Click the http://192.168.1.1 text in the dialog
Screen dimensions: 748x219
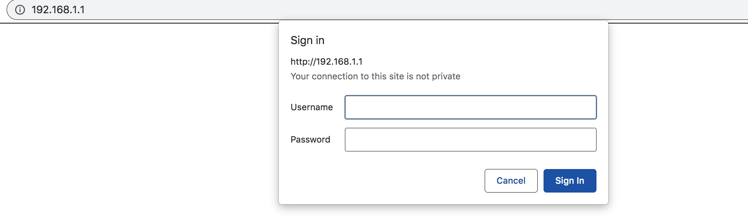point(327,62)
